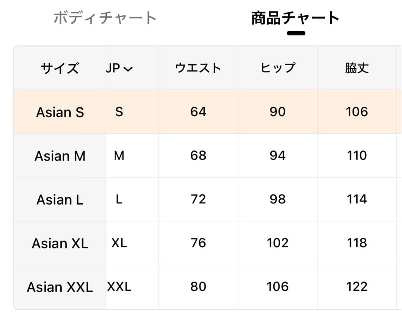Click the サイズ column header
This screenshot has width=402, height=320.
[60, 69]
